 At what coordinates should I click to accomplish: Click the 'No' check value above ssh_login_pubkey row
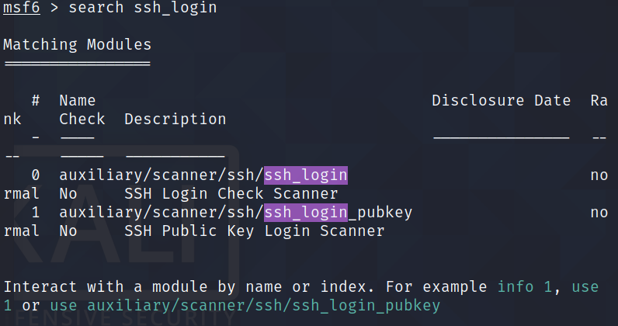[68, 194]
